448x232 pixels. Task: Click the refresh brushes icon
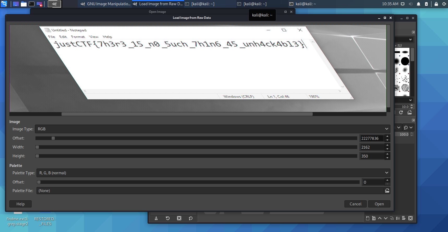(401, 112)
